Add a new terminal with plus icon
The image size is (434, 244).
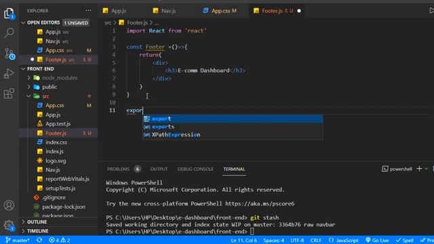(x=419, y=169)
